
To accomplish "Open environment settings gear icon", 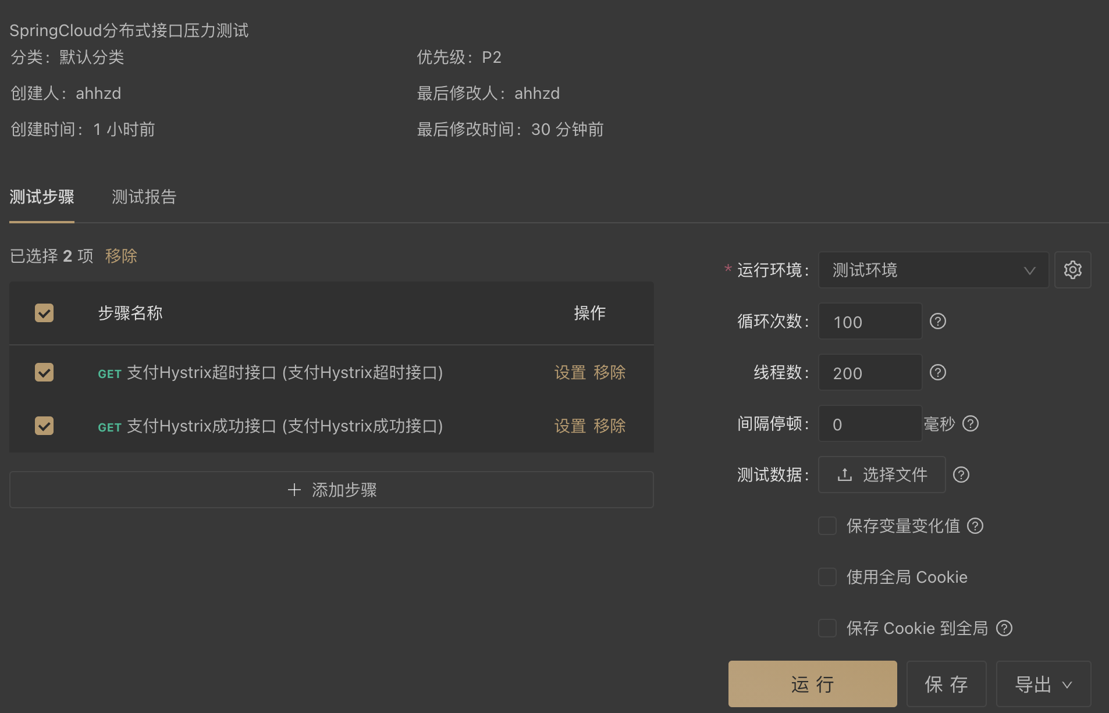I will [1072, 270].
